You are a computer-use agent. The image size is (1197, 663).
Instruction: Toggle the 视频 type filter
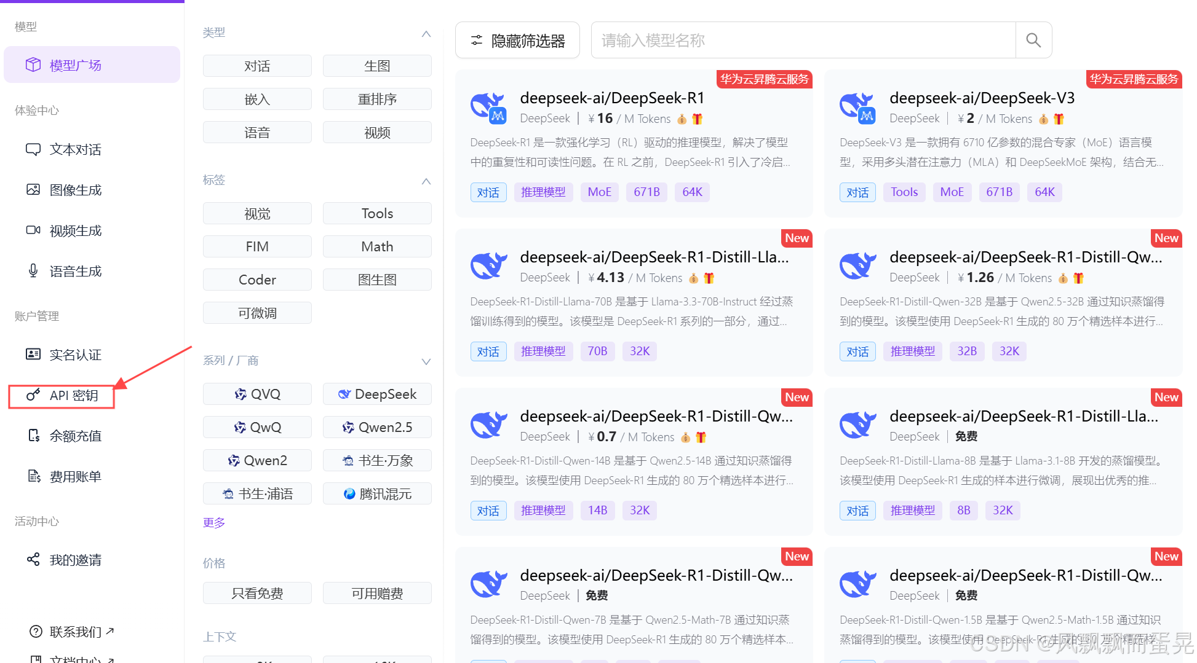pos(377,132)
